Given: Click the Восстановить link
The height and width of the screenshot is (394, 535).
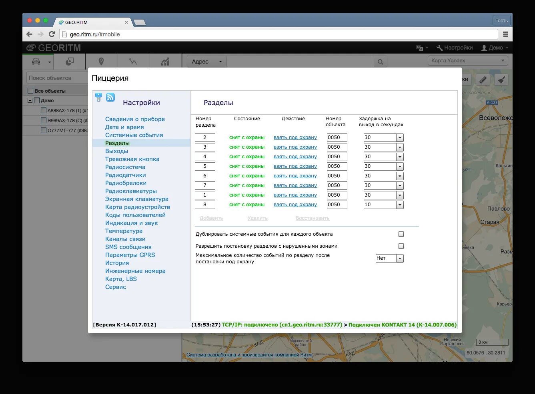Looking at the screenshot, I should click(313, 218).
